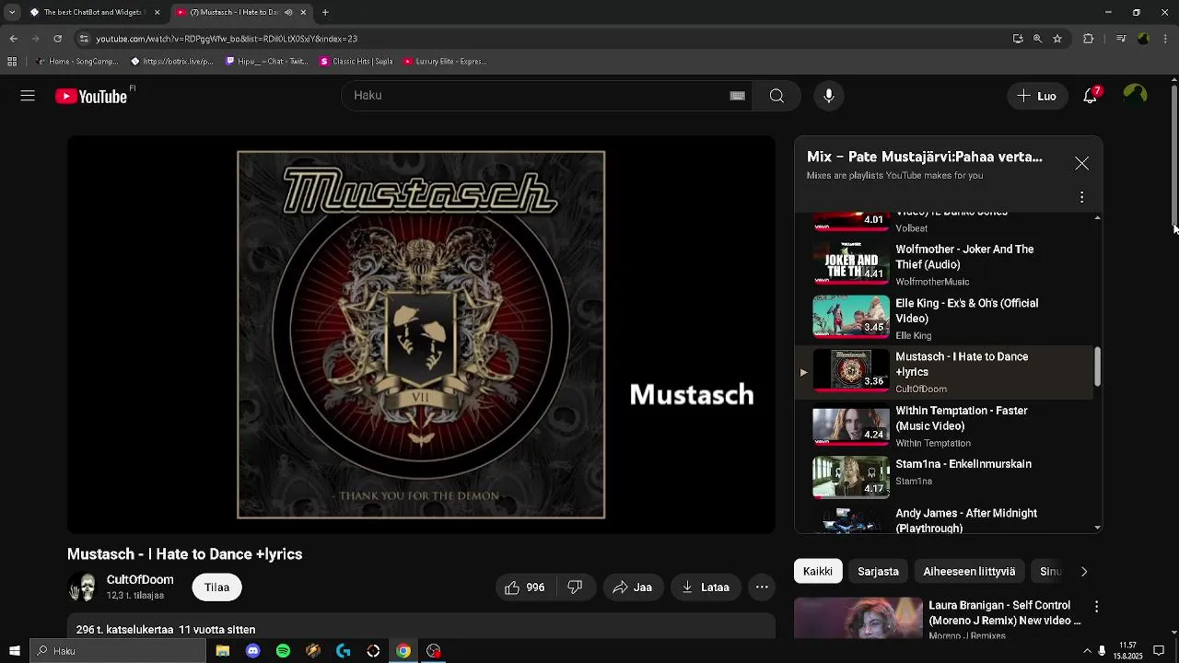This screenshot has width=1179, height=663.
Task: Close the Mix playlist panel
Action: point(1081,164)
